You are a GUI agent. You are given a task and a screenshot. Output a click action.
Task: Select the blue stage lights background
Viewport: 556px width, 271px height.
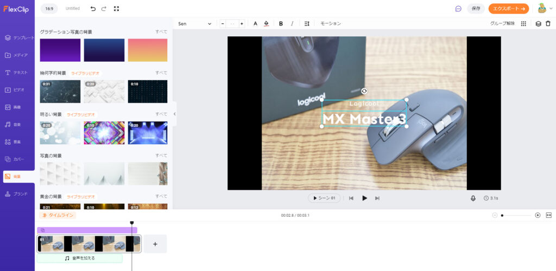click(x=148, y=133)
